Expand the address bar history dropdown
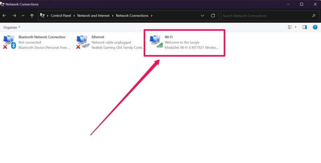The width and height of the screenshot is (321, 163). (203, 16)
